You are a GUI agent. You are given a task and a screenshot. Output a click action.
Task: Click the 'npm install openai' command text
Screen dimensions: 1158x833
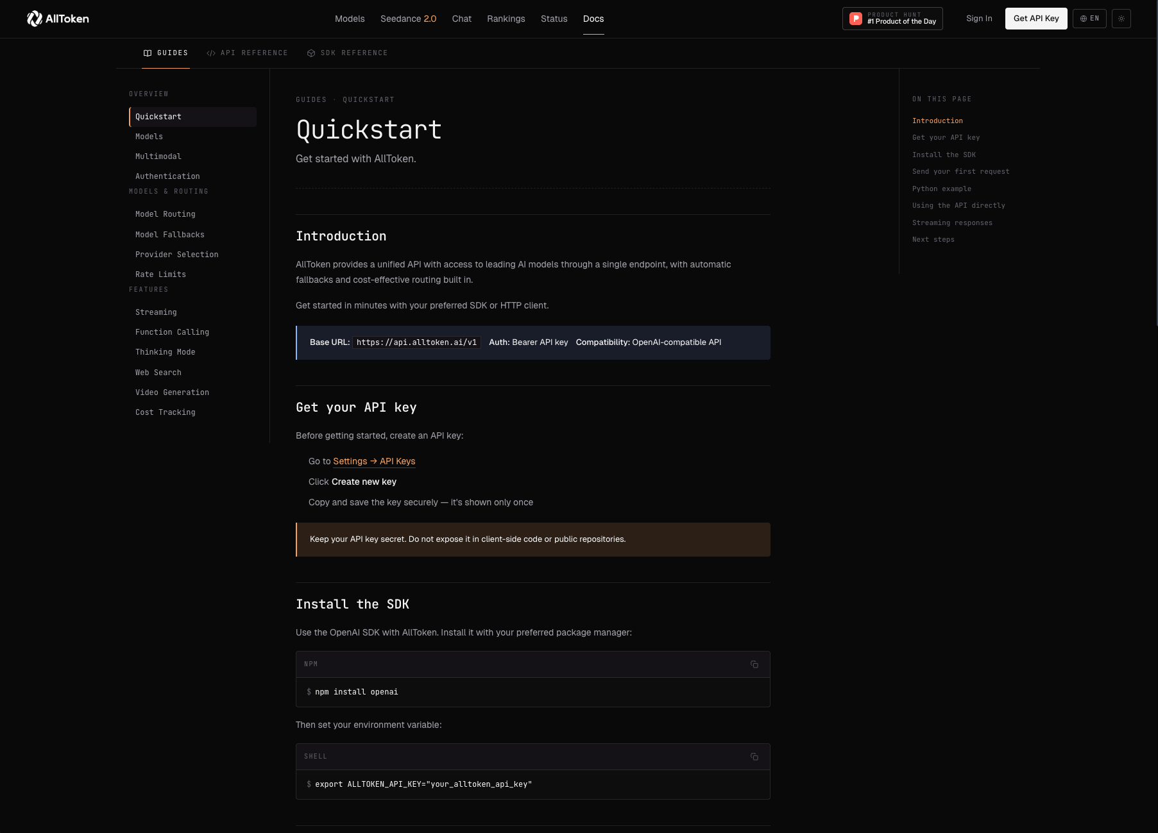tap(357, 692)
